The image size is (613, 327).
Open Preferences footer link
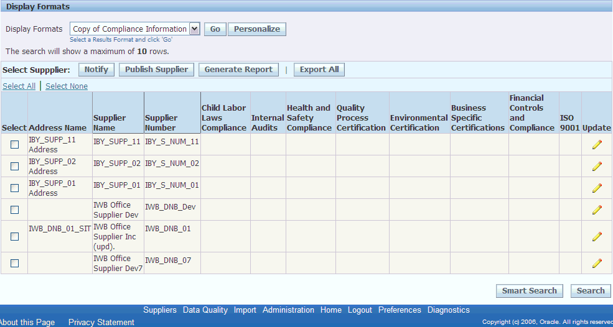[400, 310]
